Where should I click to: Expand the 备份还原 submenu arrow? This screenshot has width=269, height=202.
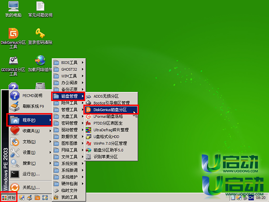[82, 89]
